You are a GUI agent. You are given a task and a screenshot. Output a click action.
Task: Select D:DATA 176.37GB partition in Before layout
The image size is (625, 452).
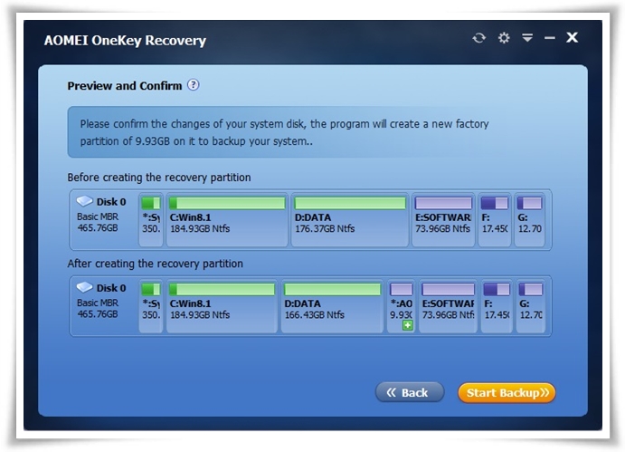pyautogui.click(x=349, y=220)
